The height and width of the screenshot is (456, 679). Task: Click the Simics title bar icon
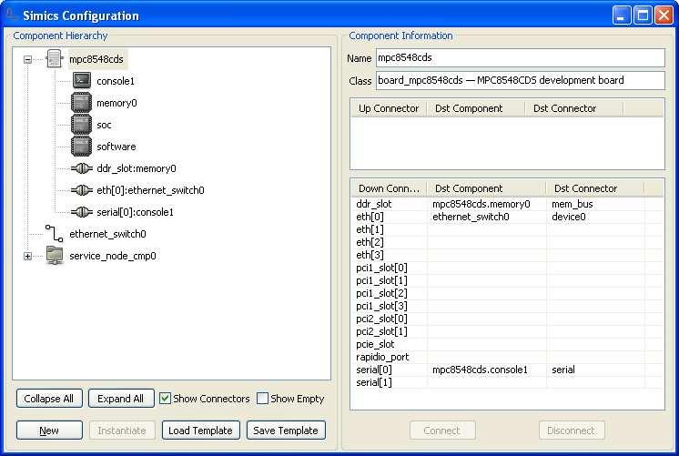point(11,15)
